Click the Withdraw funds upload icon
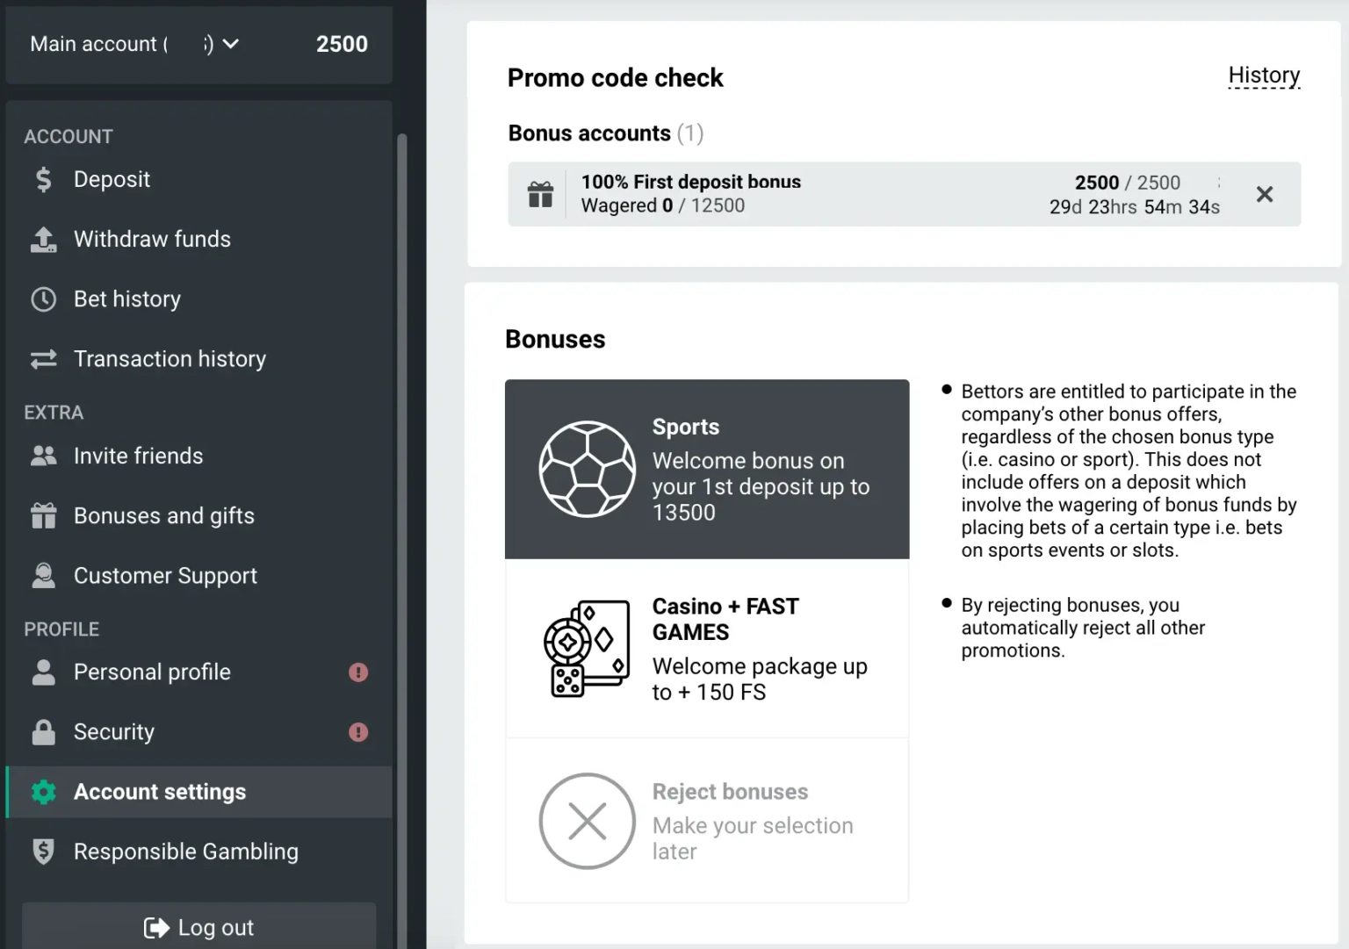This screenshot has width=1349, height=949. (43, 240)
